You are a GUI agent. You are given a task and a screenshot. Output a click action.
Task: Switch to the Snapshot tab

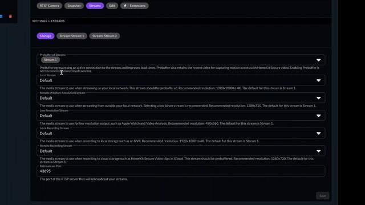point(74,6)
